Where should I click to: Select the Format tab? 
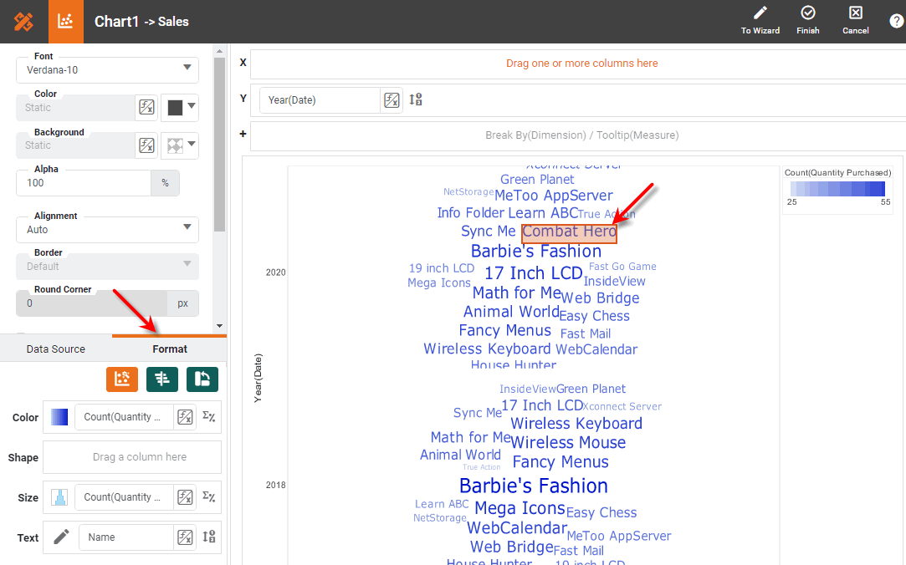(x=168, y=349)
